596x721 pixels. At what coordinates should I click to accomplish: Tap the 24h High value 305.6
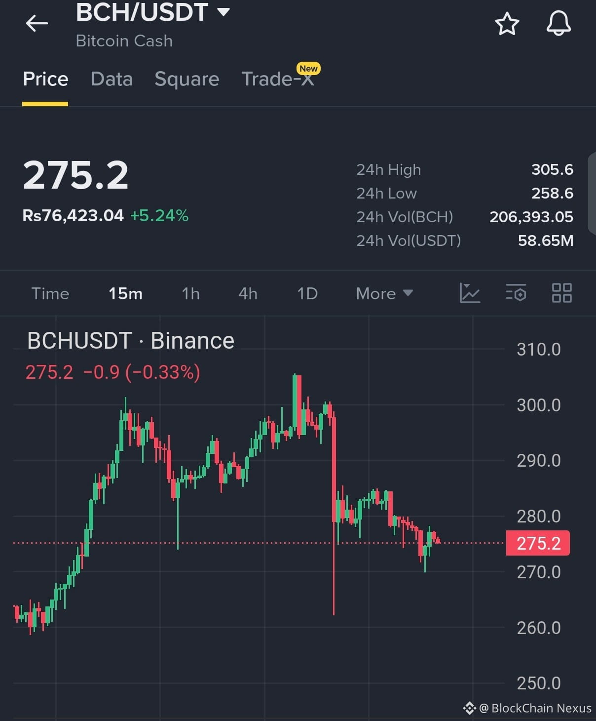pyautogui.click(x=552, y=169)
